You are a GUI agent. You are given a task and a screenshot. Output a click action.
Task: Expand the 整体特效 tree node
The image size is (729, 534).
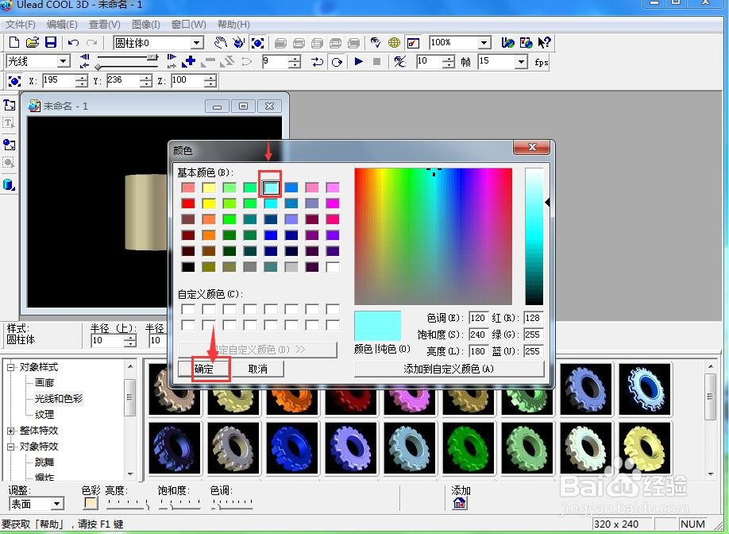(10, 431)
